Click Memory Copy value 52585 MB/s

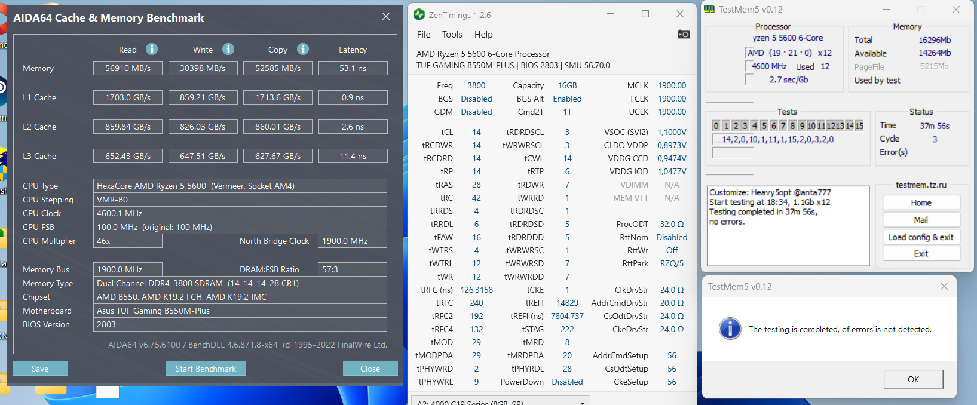click(278, 68)
